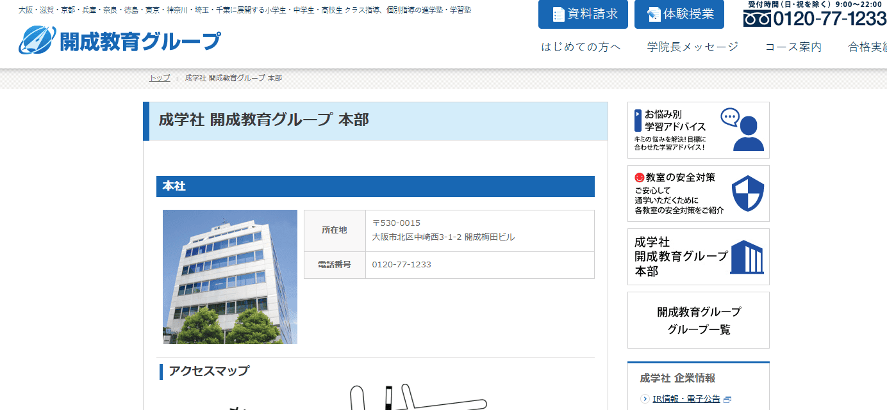
Task: Click address 大阪市北区中崎西3-1-2 開成梅田ビル
Action: point(443,237)
